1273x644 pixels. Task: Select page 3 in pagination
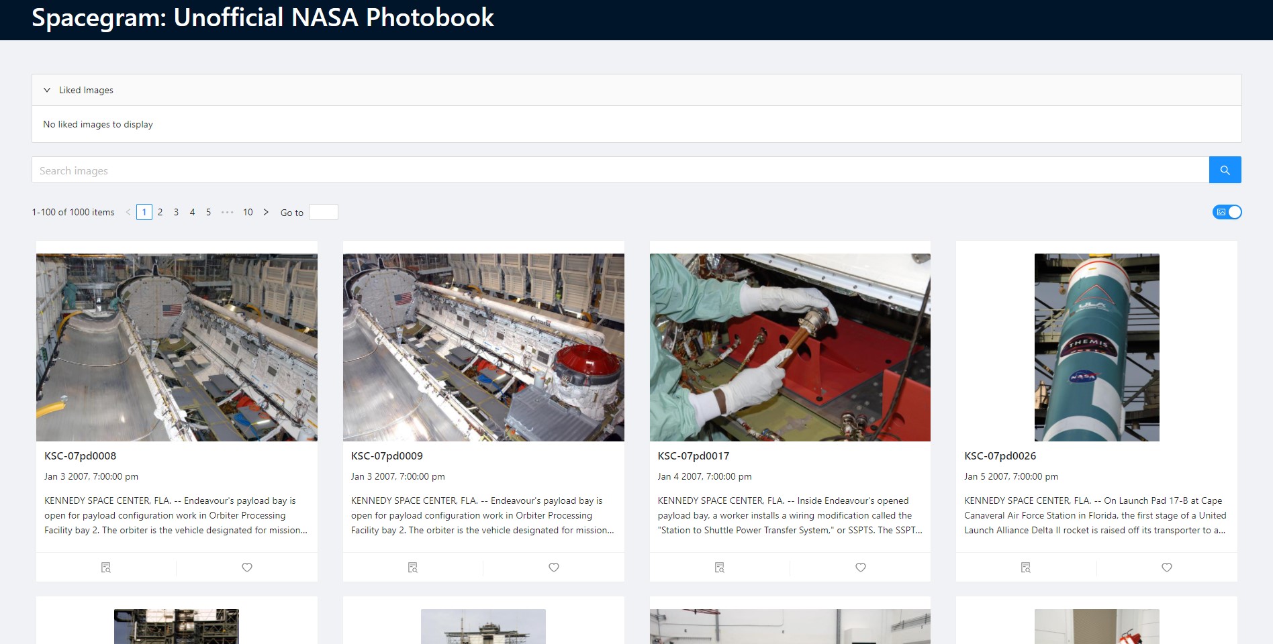point(177,212)
